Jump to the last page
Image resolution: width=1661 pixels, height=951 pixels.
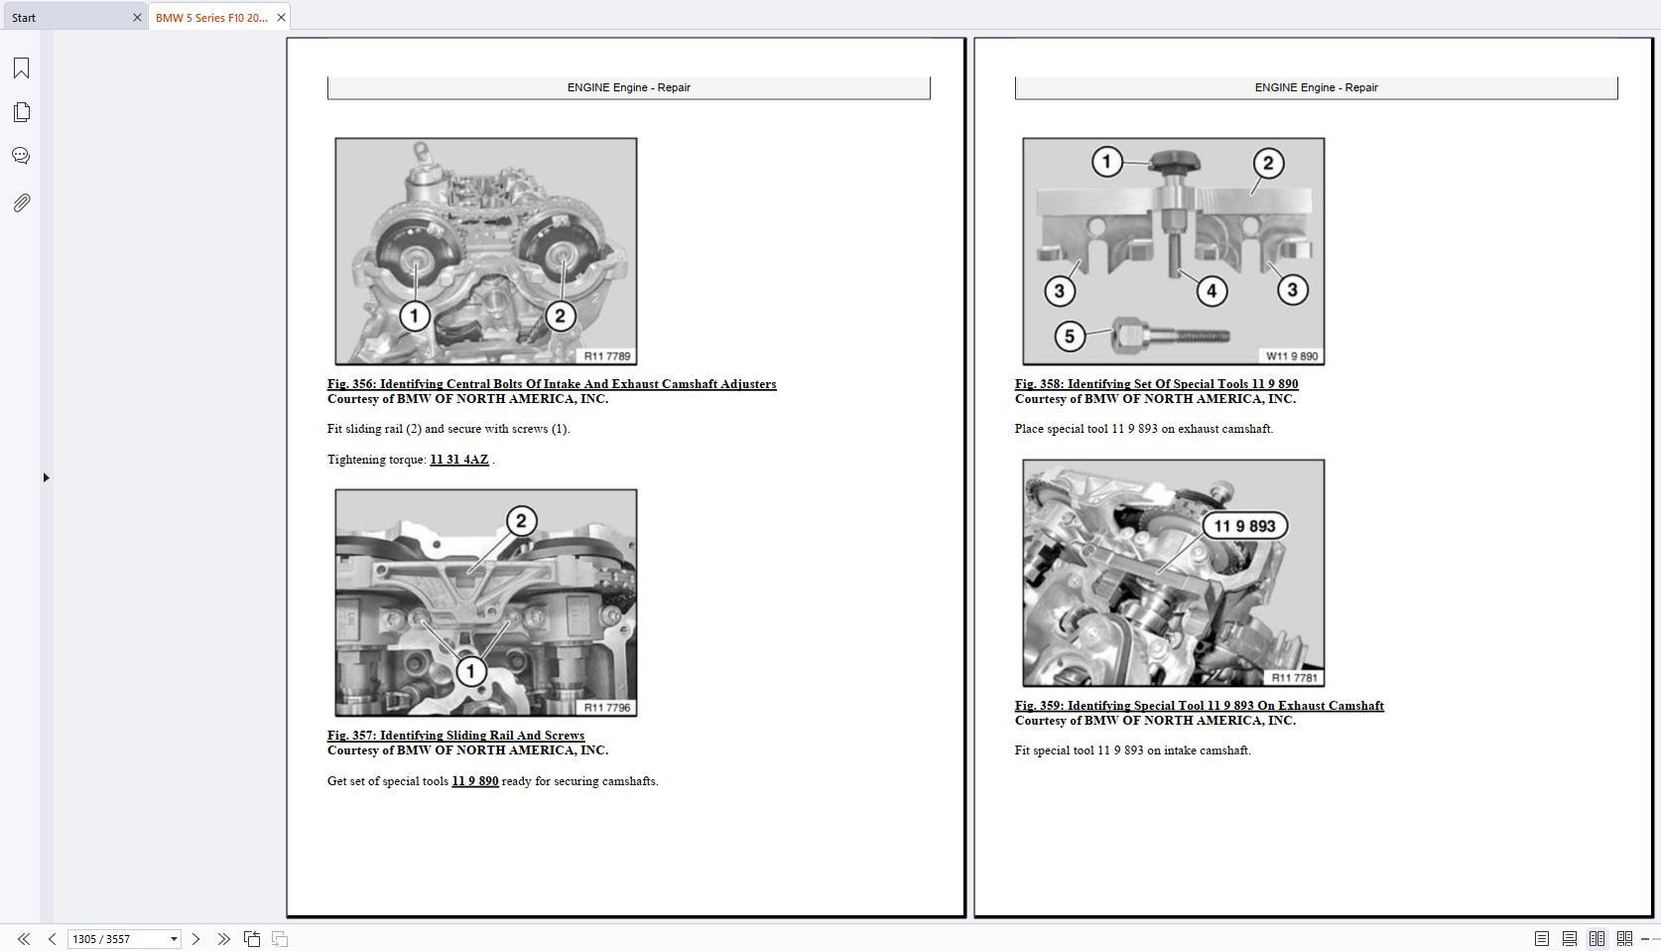(x=224, y=938)
